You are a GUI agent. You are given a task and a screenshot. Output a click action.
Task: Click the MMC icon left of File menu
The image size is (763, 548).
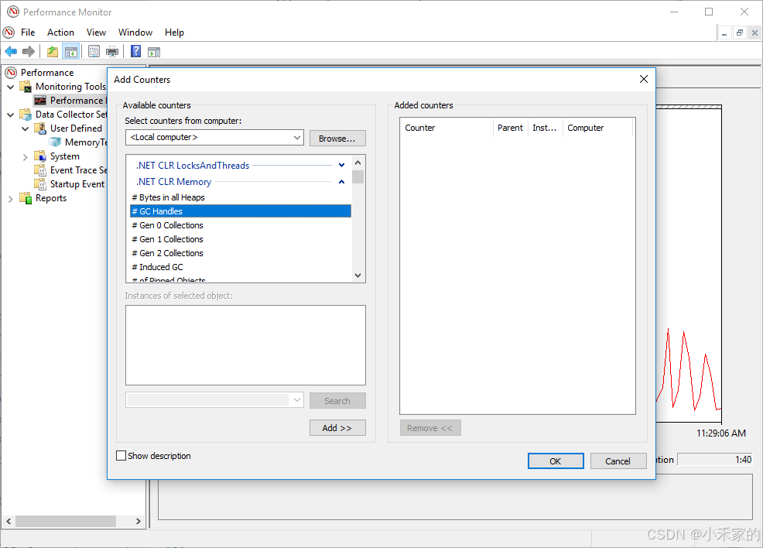point(9,33)
